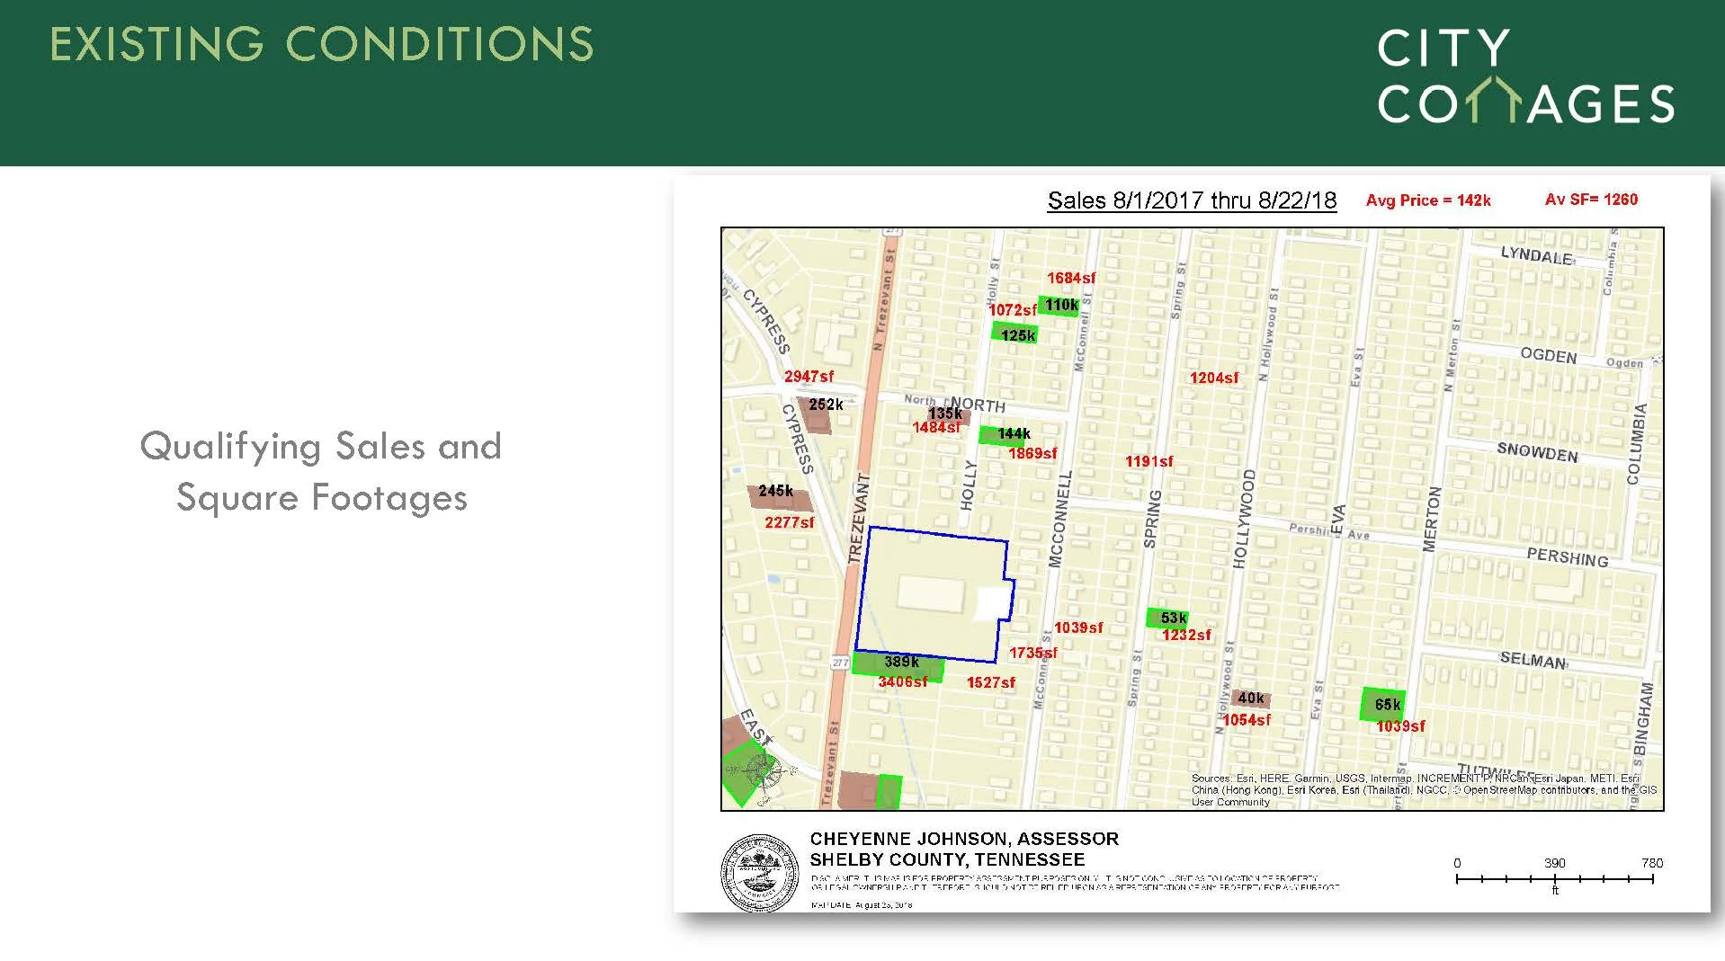Screen dimensions: 1725x961
Task: Click the 'BINGHAM' street label
Action: (x=1646, y=717)
